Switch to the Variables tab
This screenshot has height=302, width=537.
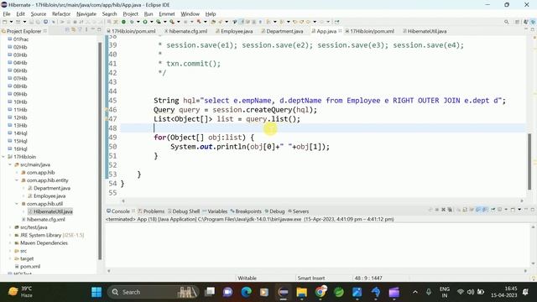coord(215,211)
